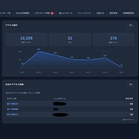Select the 06/23 data point labeled 654
Image resolution: width=139 pixels, height=139 pixels.
pos(55,55)
